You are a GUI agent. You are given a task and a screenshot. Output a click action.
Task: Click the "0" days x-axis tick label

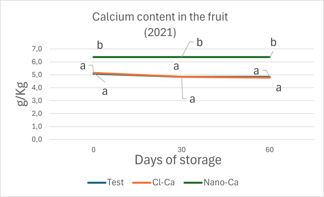tap(93, 150)
